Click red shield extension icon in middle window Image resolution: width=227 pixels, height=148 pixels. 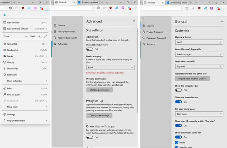point(110,8)
